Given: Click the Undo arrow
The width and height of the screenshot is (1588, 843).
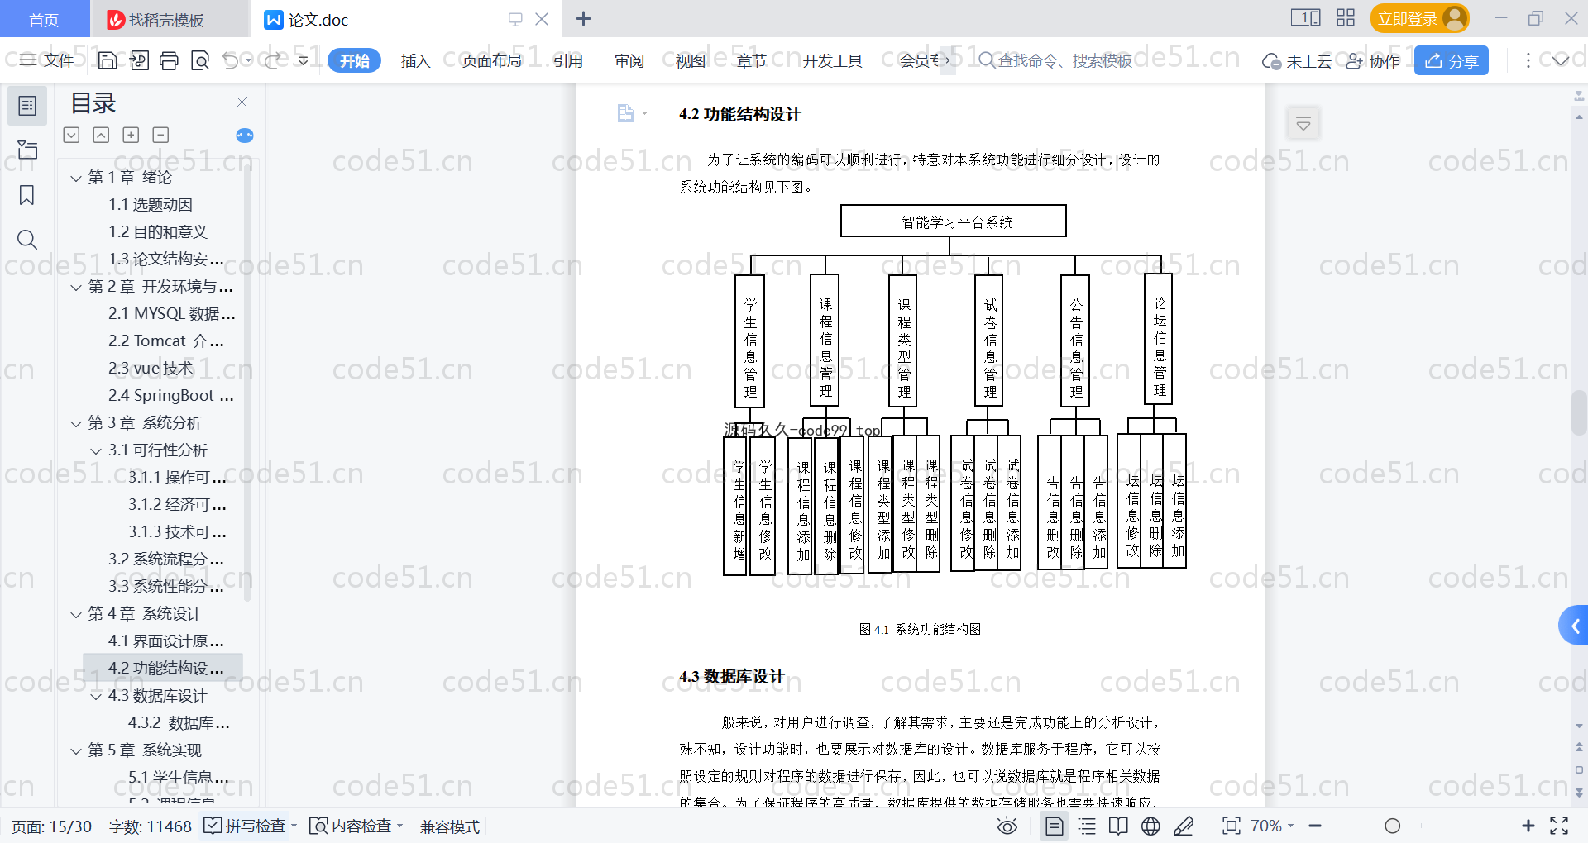Looking at the screenshot, I should coord(231,60).
